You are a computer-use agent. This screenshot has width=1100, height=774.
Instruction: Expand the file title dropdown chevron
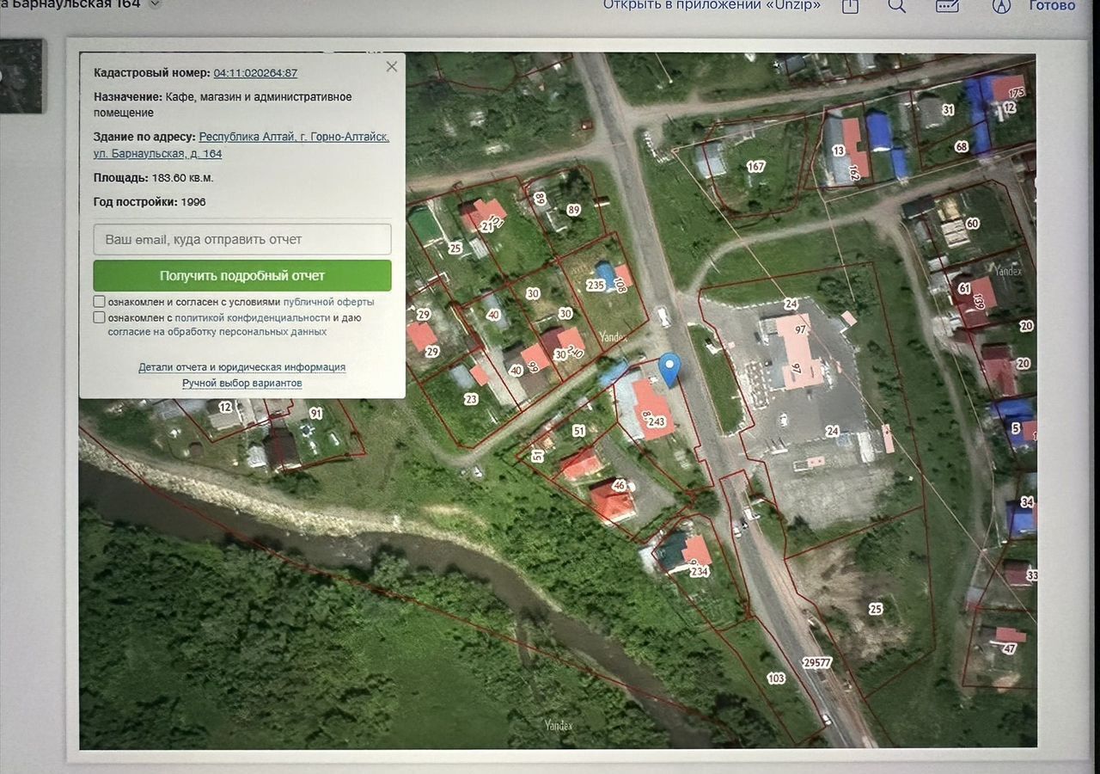point(155,4)
